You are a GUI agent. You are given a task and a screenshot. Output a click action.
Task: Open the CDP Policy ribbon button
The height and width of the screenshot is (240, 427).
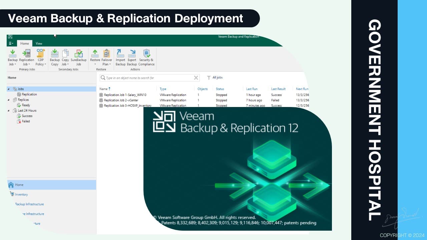click(x=41, y=57)
